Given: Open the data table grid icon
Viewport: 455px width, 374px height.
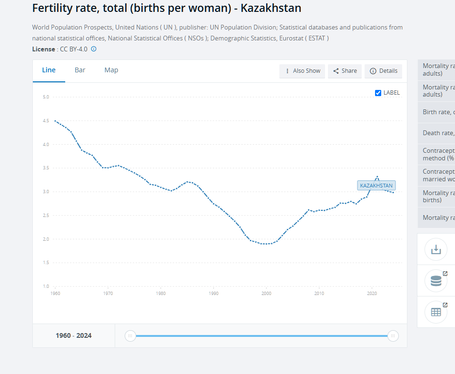Looking at the screenshot, I should click(x=436, y=312).
